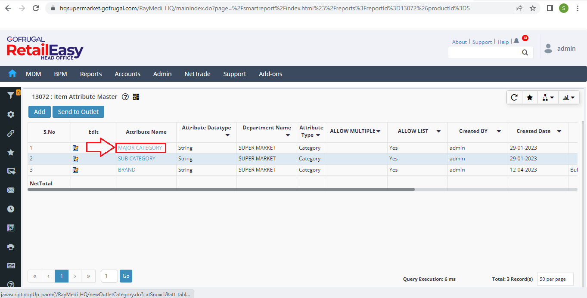The image size is (587, 298).
Task: Open the ALLOW LIST column dropdown
Action: (438, 131)
